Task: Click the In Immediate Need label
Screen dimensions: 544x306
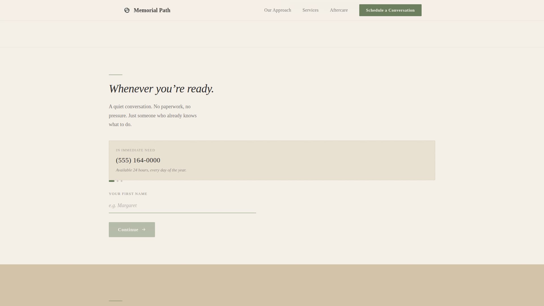Action: tap(135, 150)
